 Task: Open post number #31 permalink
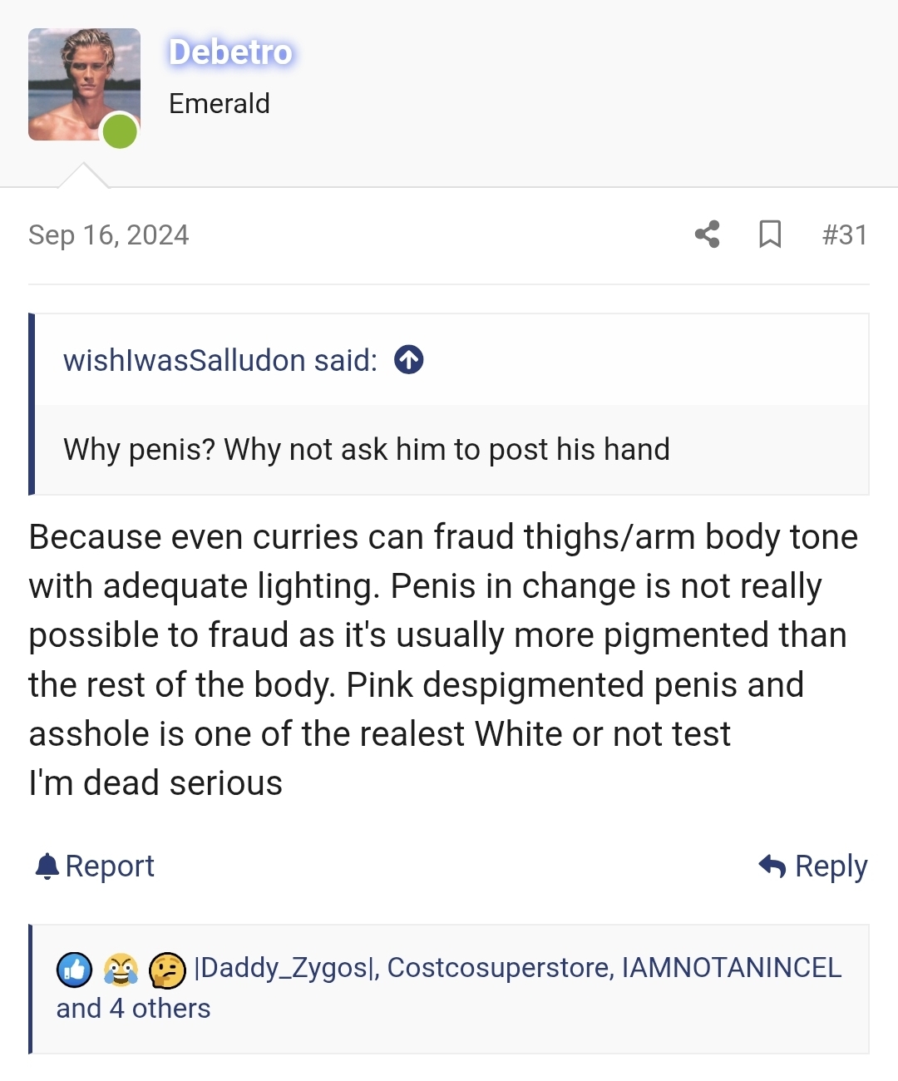click(845, 234)
